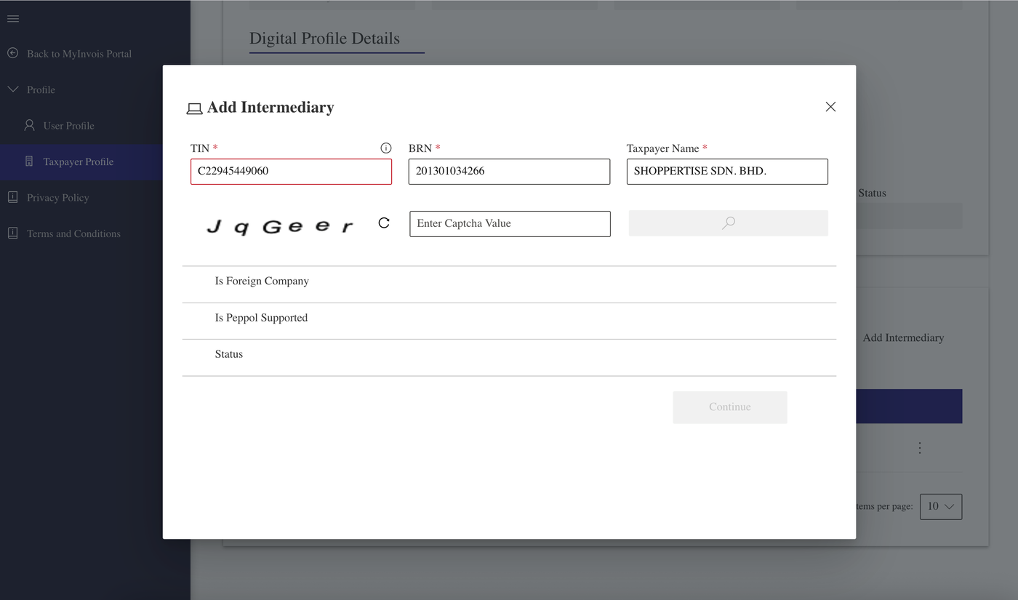
Task: Click the Continue button
Action: (730, 407)
